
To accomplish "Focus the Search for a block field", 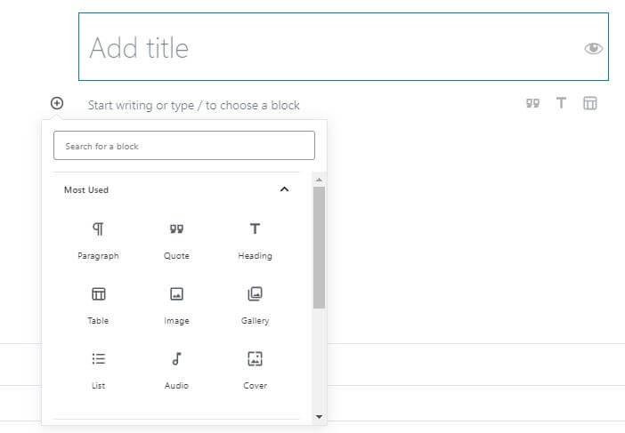I will click(x=184, y=146).
